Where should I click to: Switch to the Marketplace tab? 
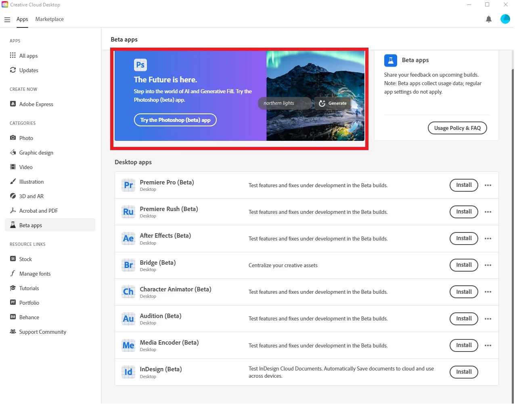[49, 19]
